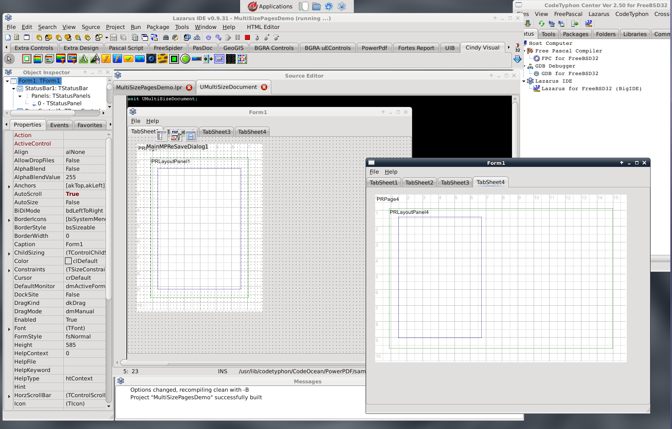Click the disabled Save floppy icon
672x429 pixels.
click(x=114, y=37)
